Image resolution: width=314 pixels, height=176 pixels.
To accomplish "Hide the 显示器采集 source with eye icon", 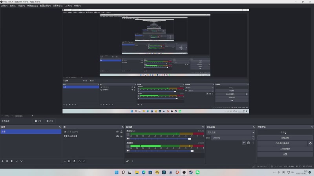I will coord(117,136).
